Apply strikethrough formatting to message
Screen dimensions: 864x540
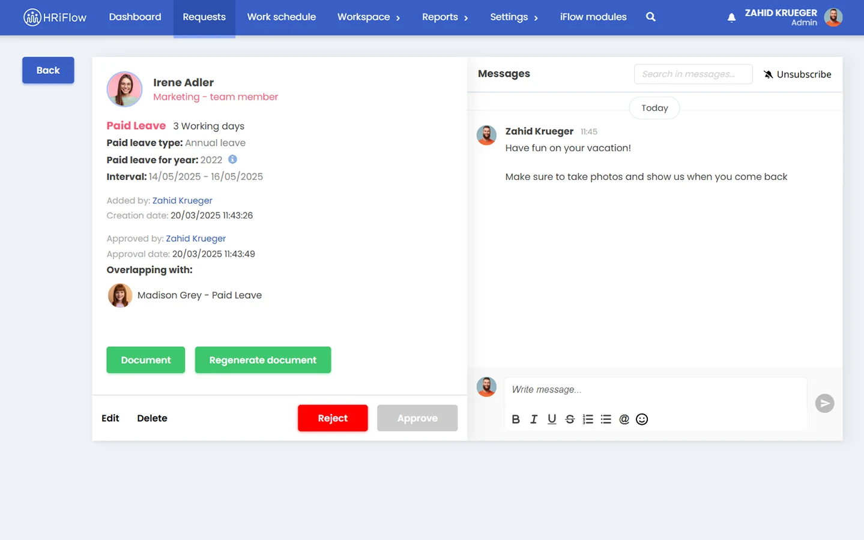pos(569,419)
